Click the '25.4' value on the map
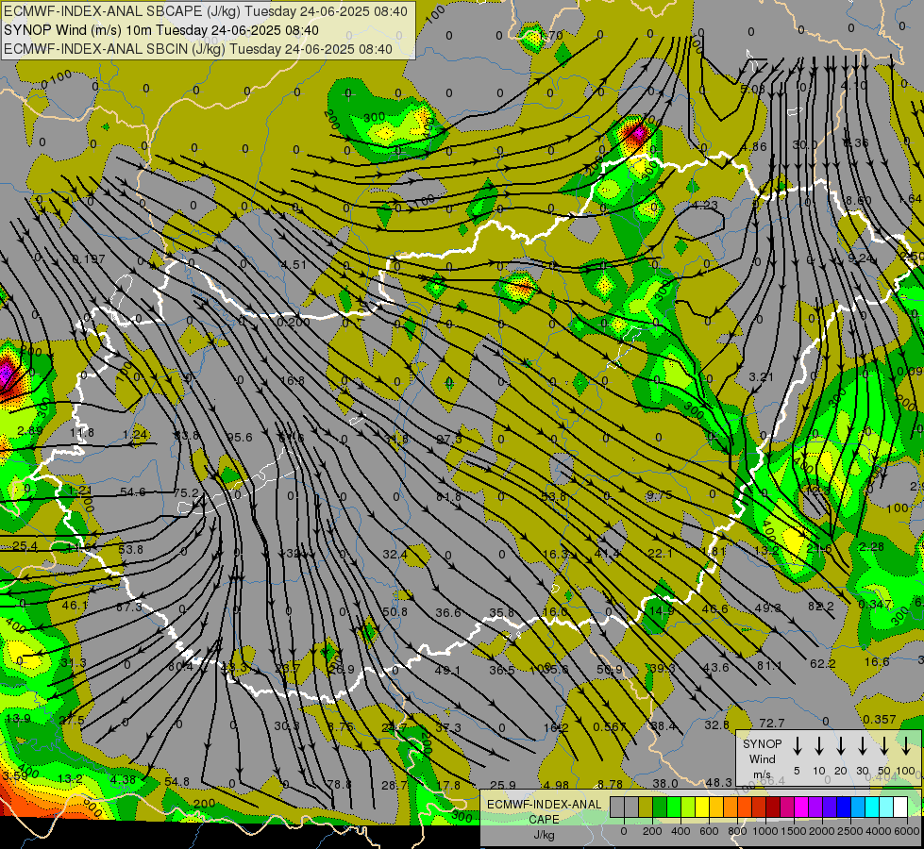This screenshot has width=924, height=849. point(25,547)
